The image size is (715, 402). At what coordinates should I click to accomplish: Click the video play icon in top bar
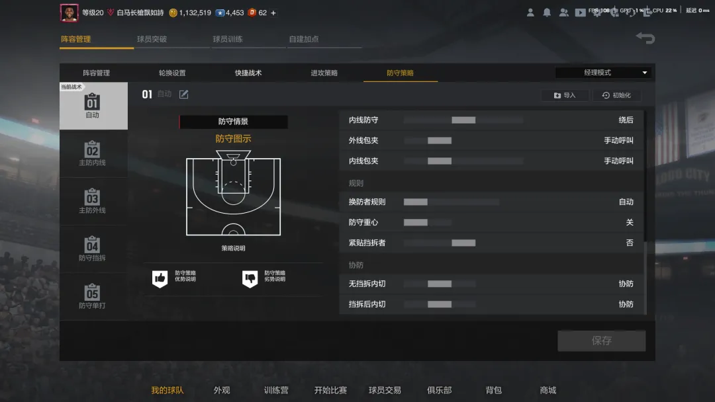(x=580, y=13)
